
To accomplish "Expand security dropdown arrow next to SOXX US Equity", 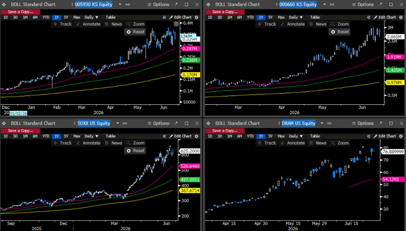I will 117,123.
